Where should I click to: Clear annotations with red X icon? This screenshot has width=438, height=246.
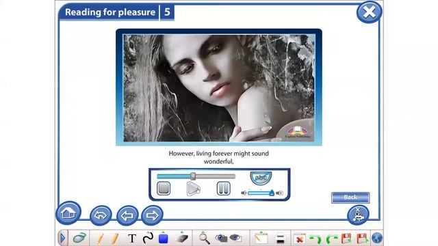[300, 238]
